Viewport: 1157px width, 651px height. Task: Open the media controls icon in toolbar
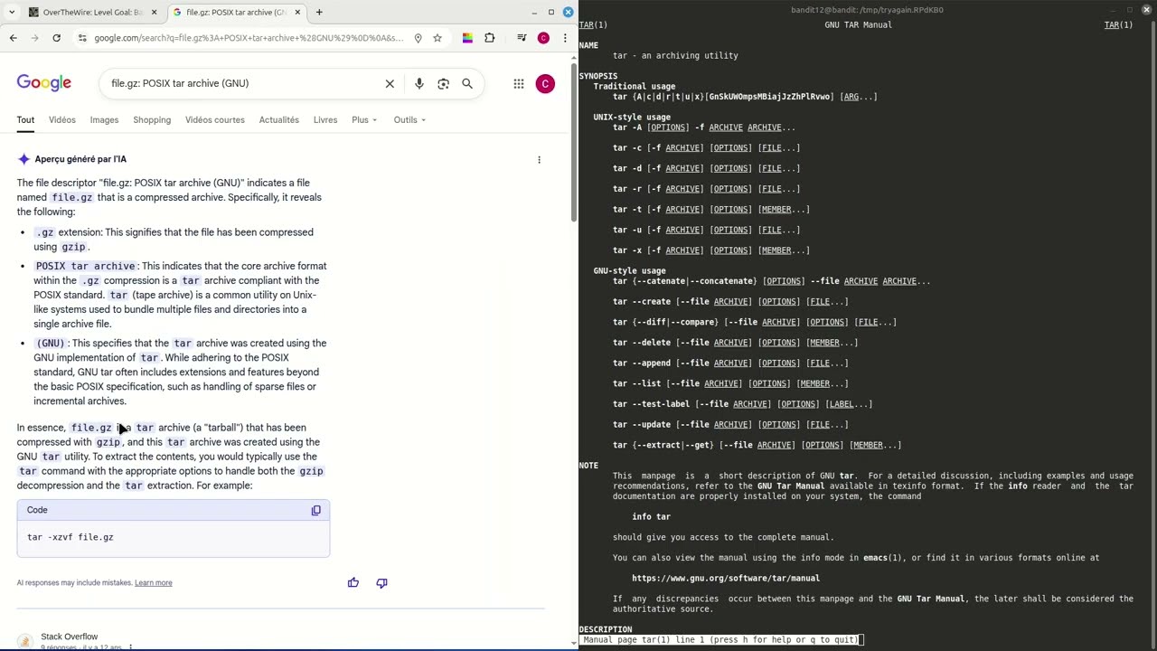522,38
